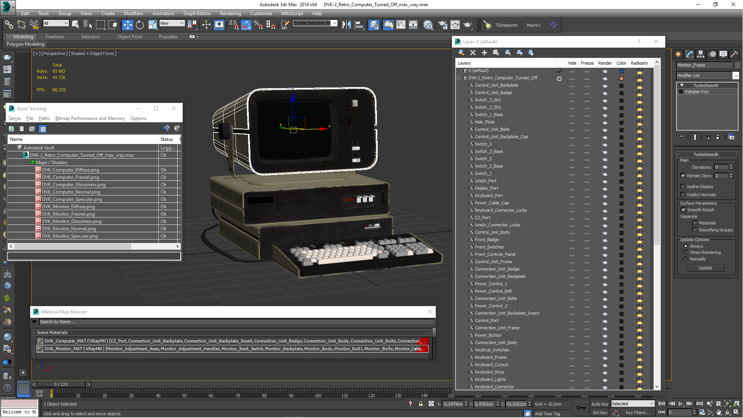Select Manually update option
This screenshot has height=418, width=743.
coord(685,259)
